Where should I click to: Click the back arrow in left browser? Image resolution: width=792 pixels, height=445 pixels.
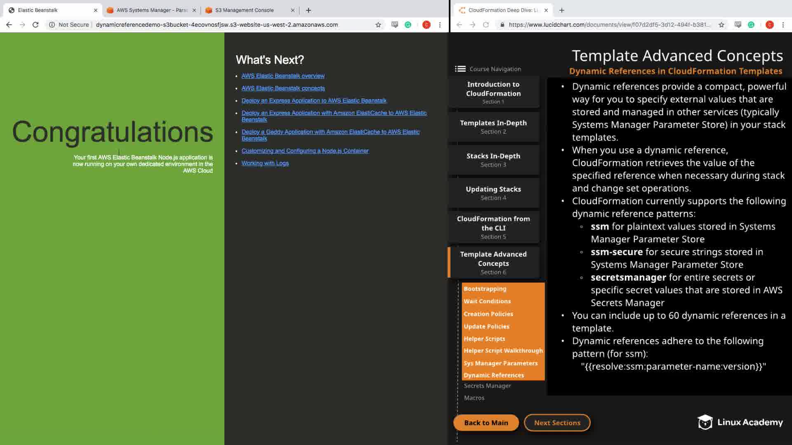click(x=9, y=25)
